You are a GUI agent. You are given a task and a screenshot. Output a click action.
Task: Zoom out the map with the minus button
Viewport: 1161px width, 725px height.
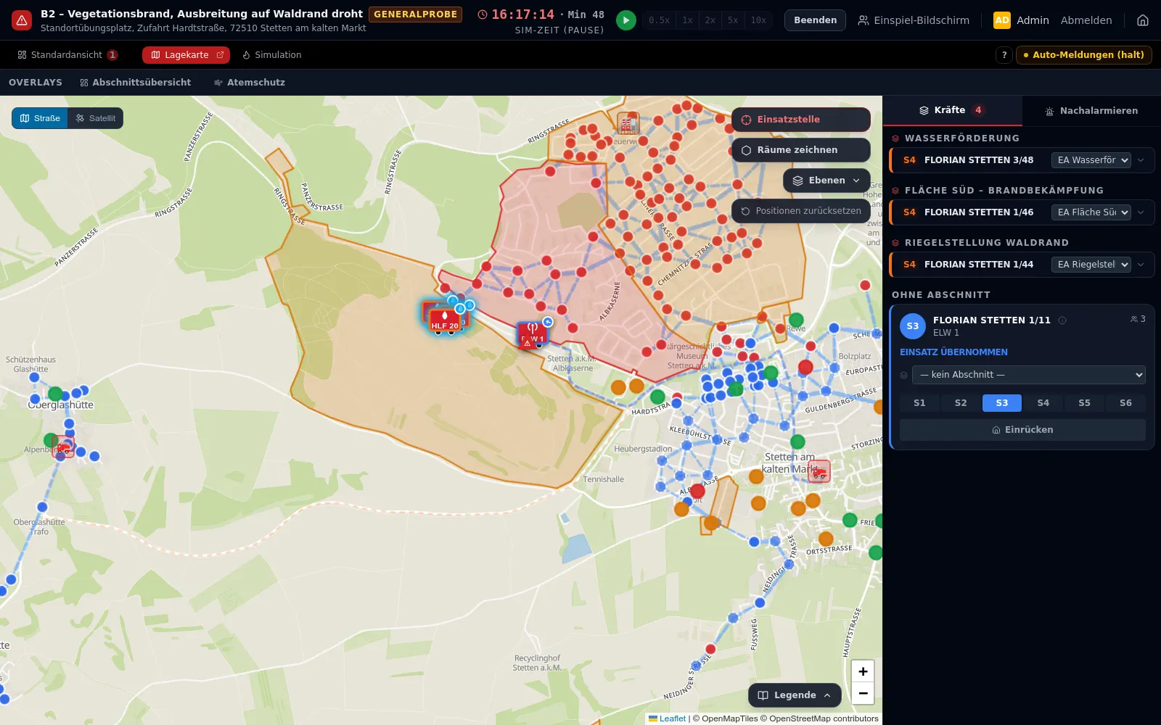point(863,693)
